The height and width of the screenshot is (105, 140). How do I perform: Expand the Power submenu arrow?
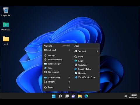69,87
